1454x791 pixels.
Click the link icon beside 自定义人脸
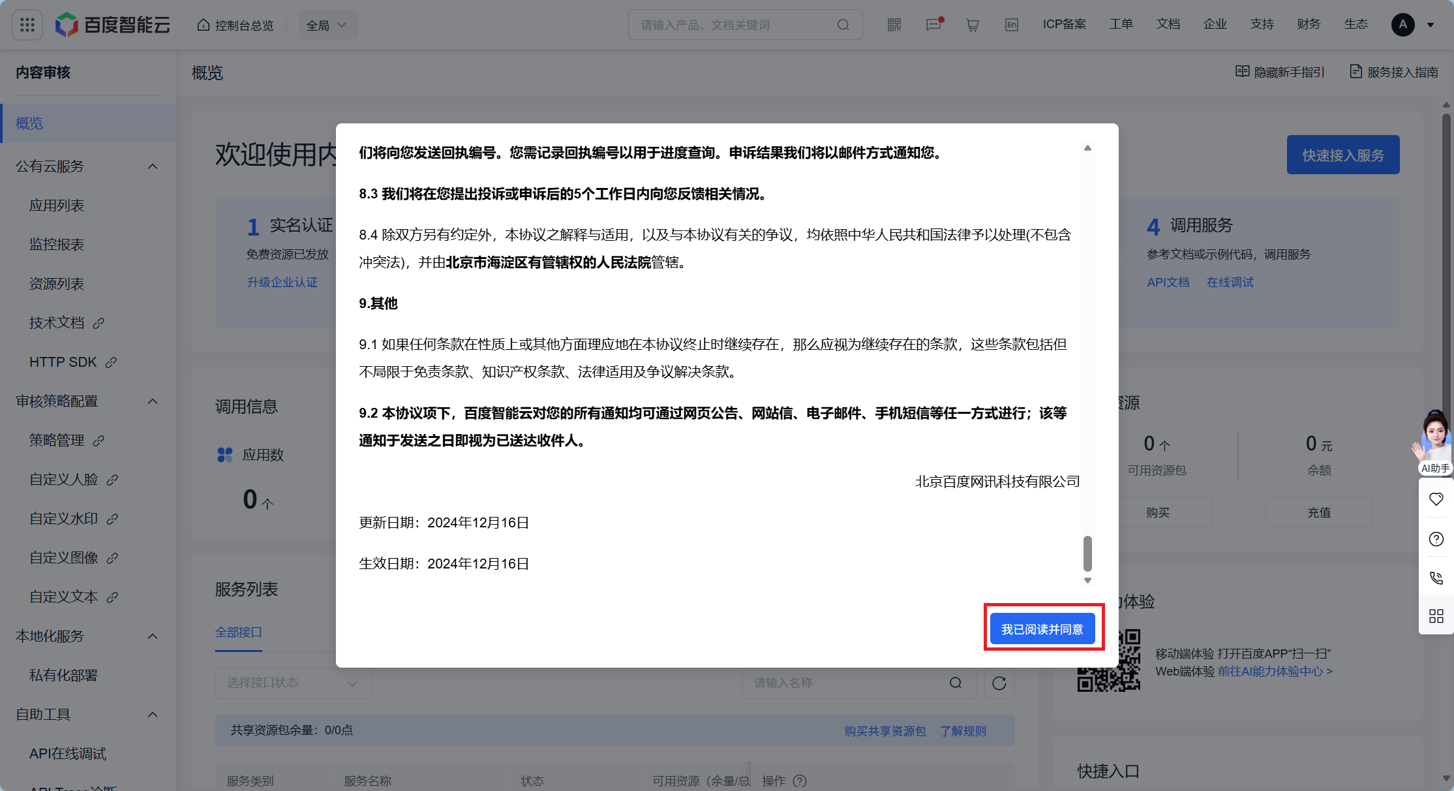[x=112, y=480]
